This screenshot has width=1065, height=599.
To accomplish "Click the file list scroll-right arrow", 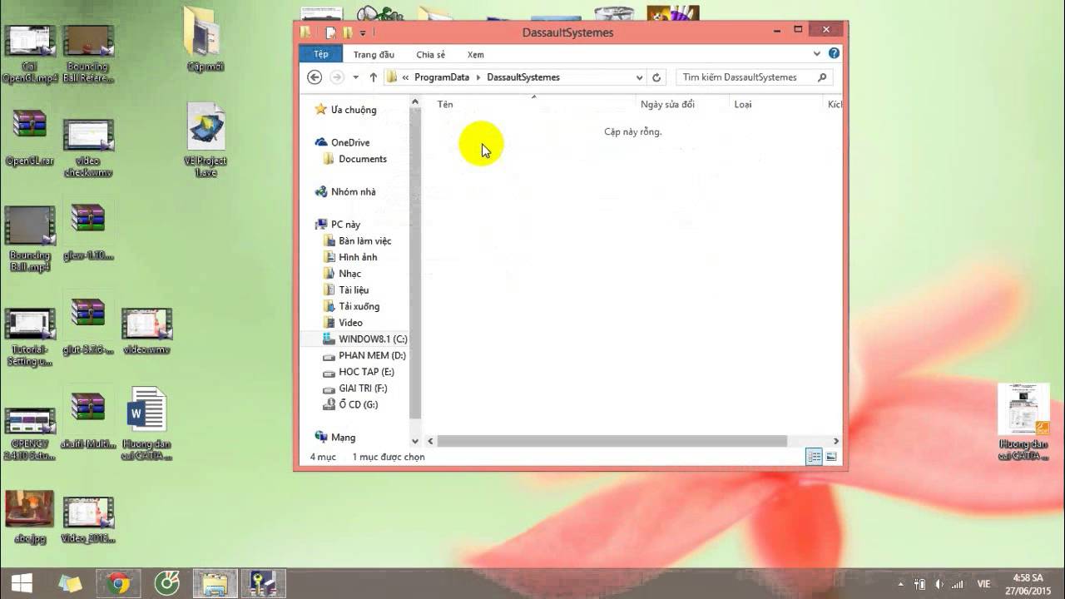I will (836, 441).
